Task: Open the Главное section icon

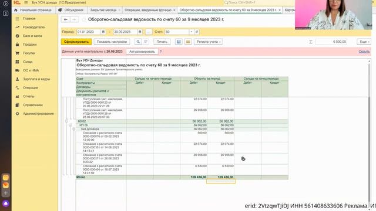Action: click(x=17, y=19)
